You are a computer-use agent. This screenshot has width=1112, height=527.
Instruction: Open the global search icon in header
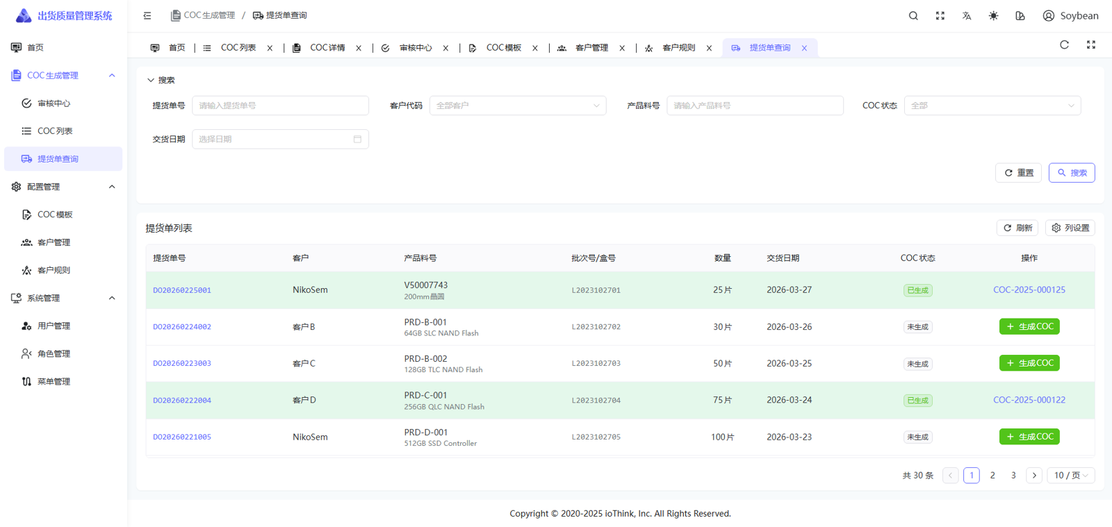click(913, 15)
